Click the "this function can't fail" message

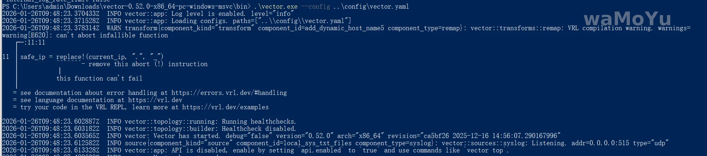click(99, 79)
